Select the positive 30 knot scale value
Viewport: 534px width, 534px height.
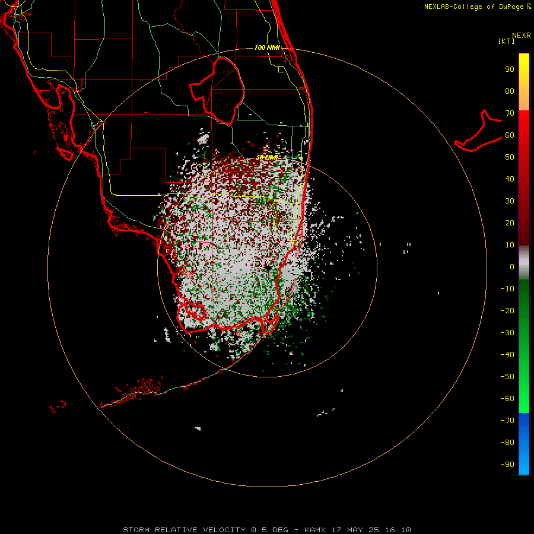coord(510,201)
